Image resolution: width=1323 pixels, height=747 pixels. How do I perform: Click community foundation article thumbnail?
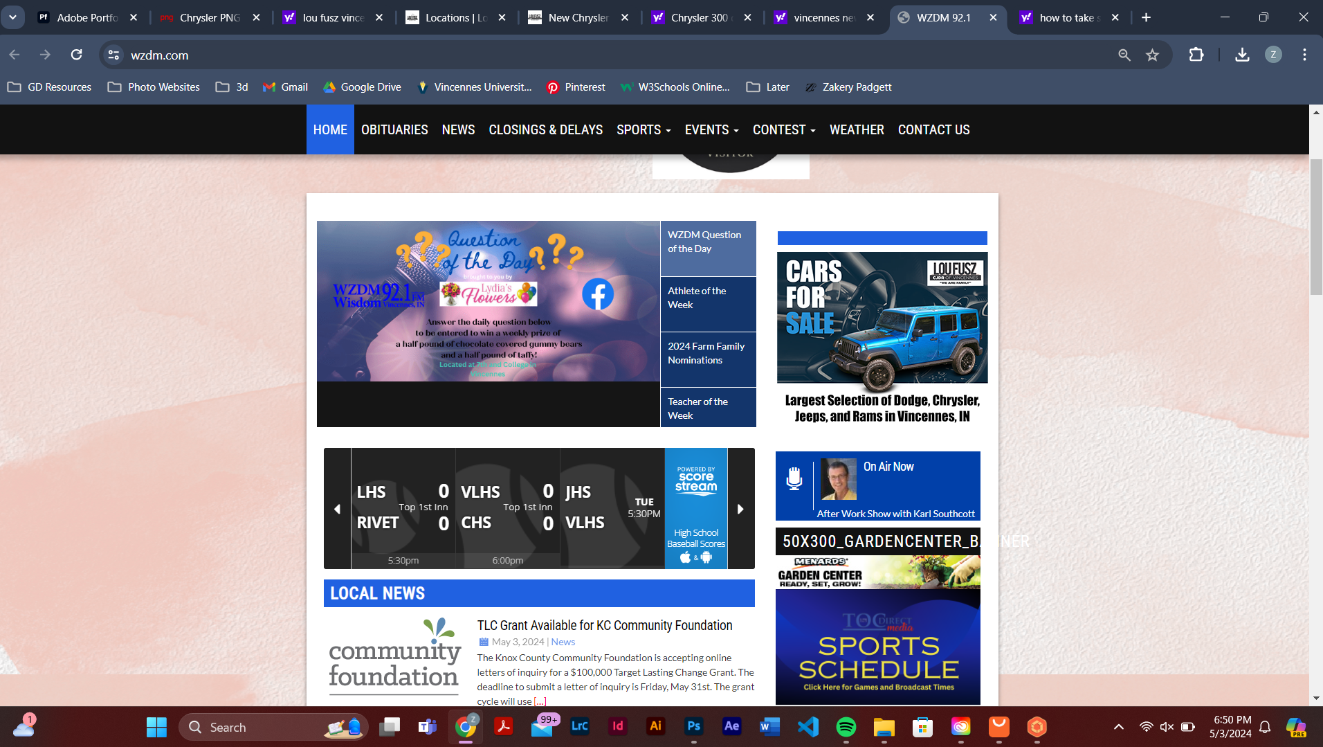(394, 656)
